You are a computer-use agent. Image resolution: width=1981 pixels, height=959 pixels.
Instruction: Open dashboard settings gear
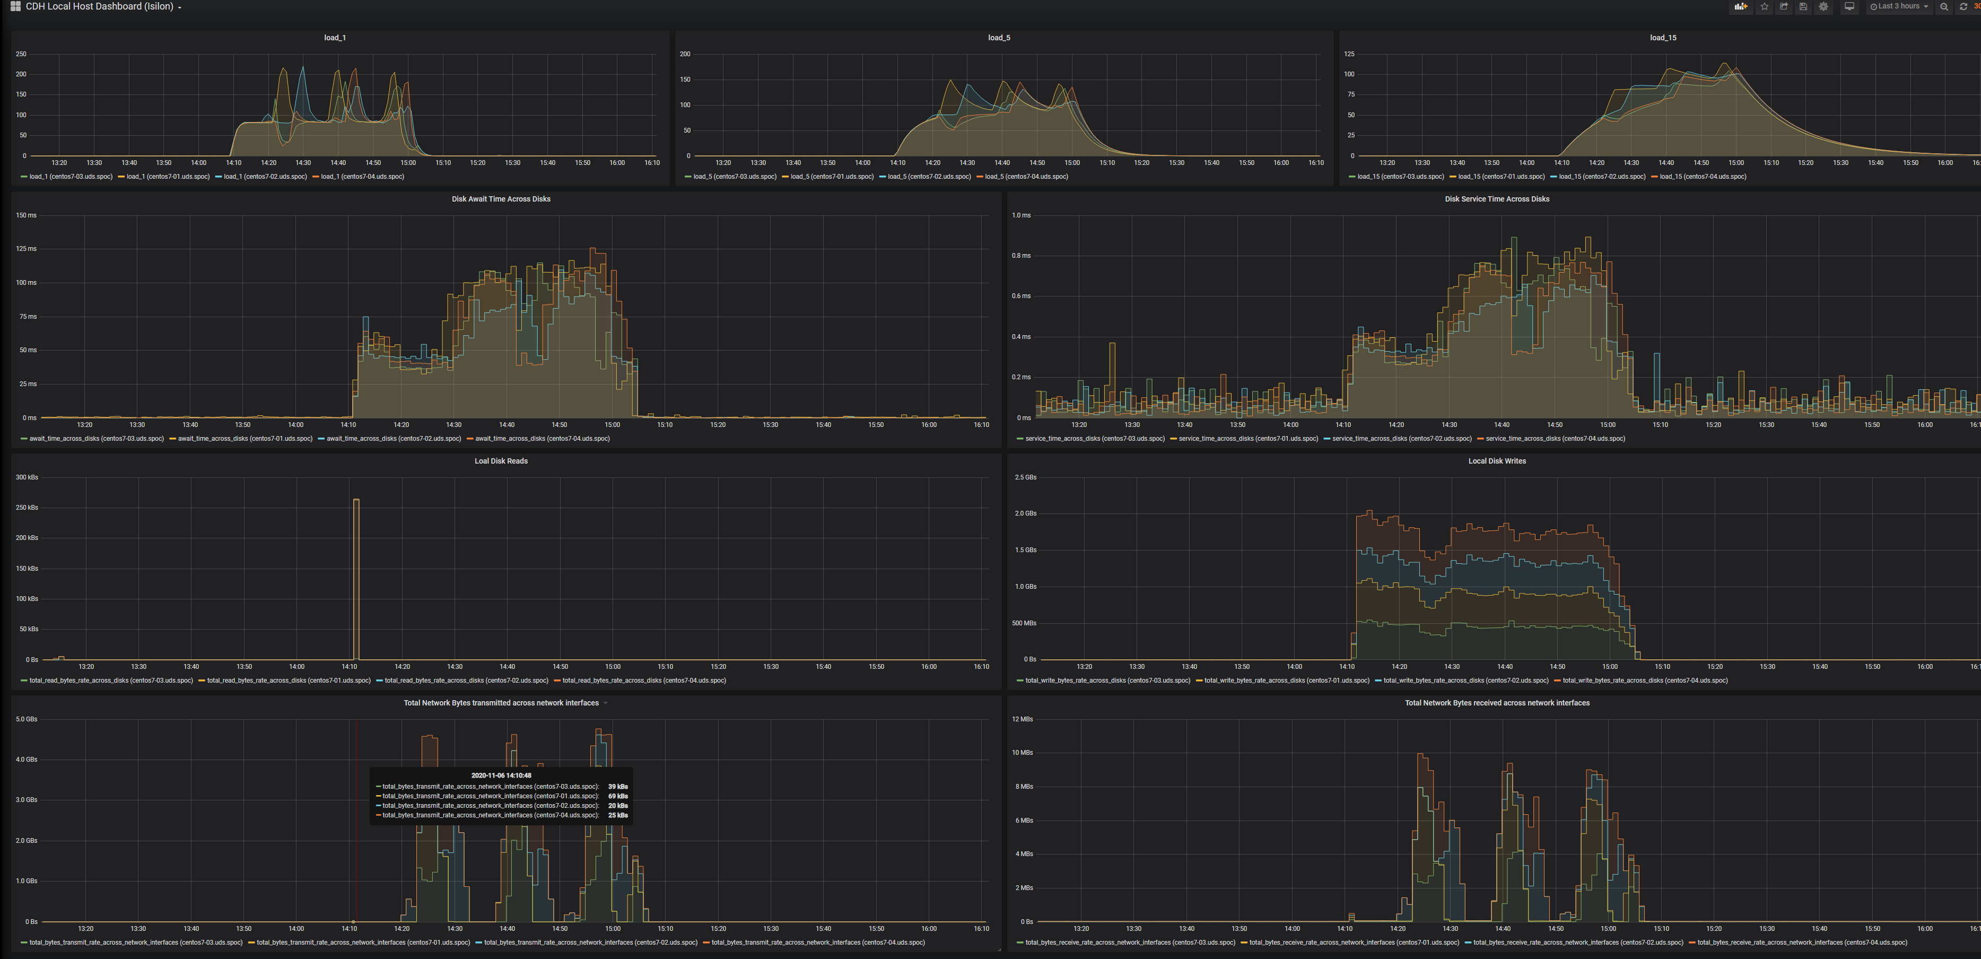click(1823, 7)
